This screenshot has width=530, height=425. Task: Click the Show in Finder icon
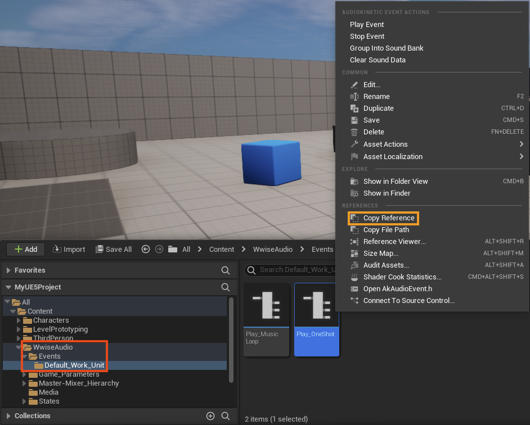click(354, 193)
